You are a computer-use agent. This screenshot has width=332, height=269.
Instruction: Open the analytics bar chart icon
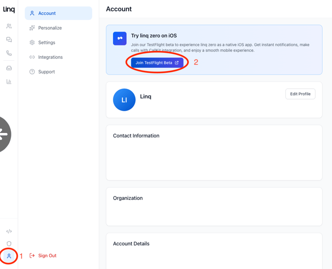pos(9,82)
